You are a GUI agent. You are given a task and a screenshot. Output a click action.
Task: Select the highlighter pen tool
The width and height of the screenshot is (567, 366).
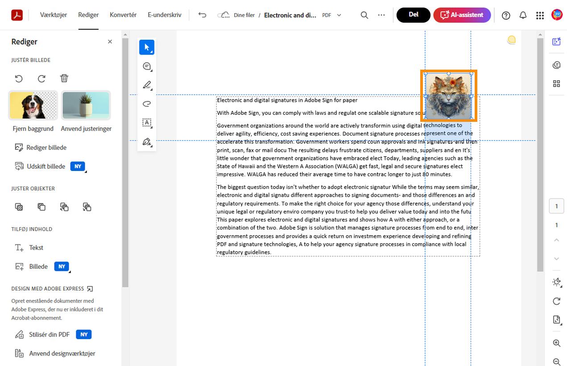[x=147, y=85]
